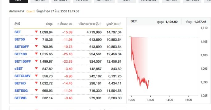Screen dimensions: 211x110
Task: Click the SET chart title label
Action: coord(134,21)
